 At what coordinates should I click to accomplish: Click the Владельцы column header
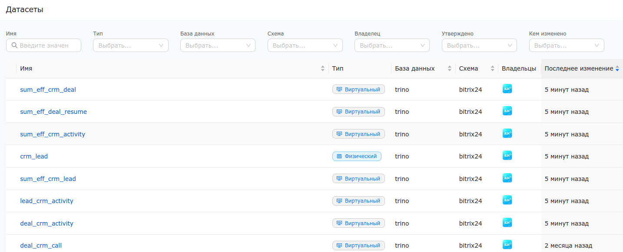pyautogui.click(x=519, y=68)
